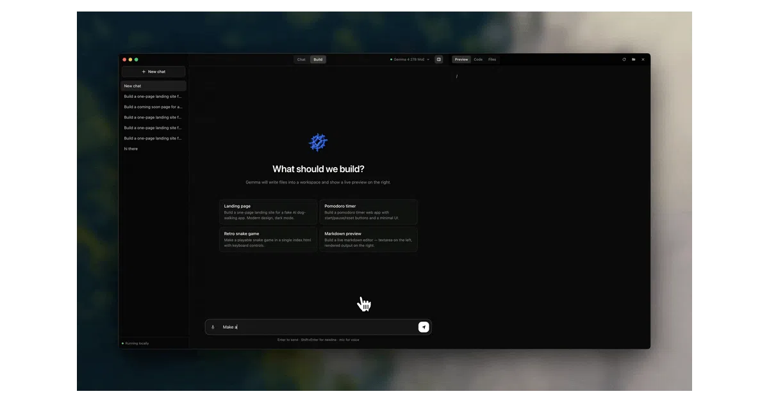
Task: Open 'Build a coming soon page for a...' conversation
Action: coord(154,107)
